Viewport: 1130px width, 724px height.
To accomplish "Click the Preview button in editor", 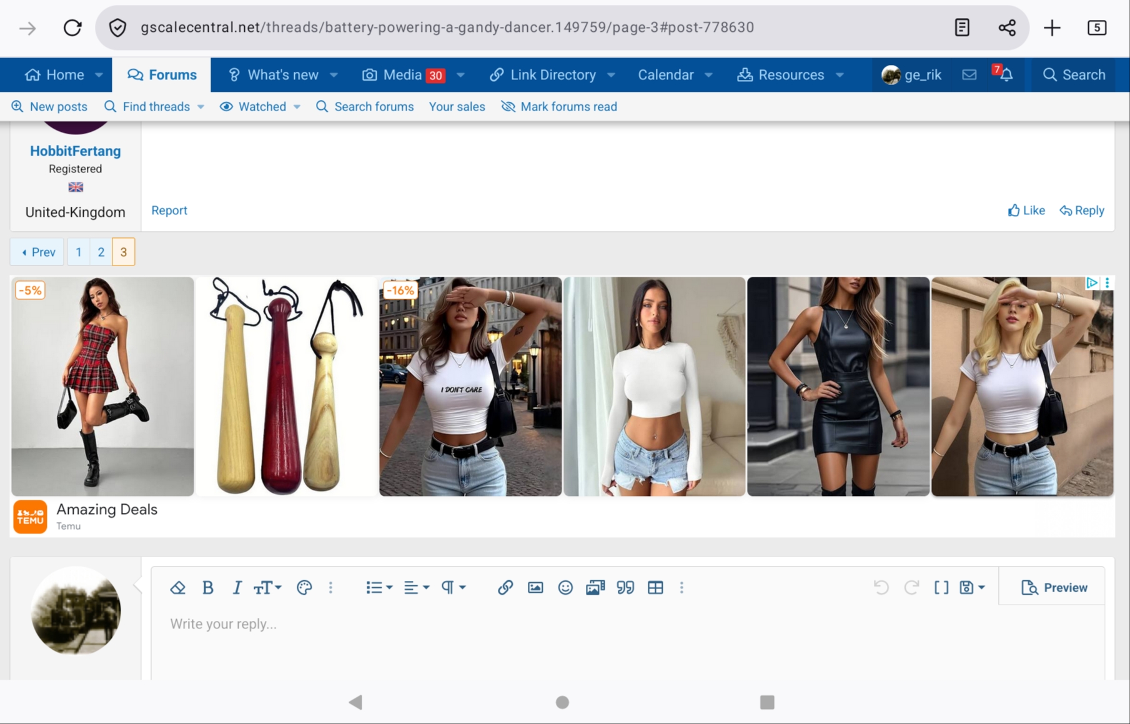I will 1054,587.
